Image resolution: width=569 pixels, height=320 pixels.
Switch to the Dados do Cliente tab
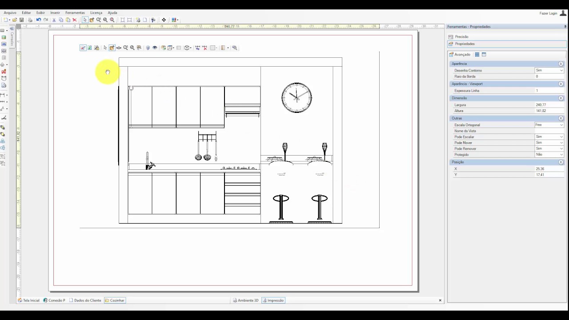pos(85,300)
